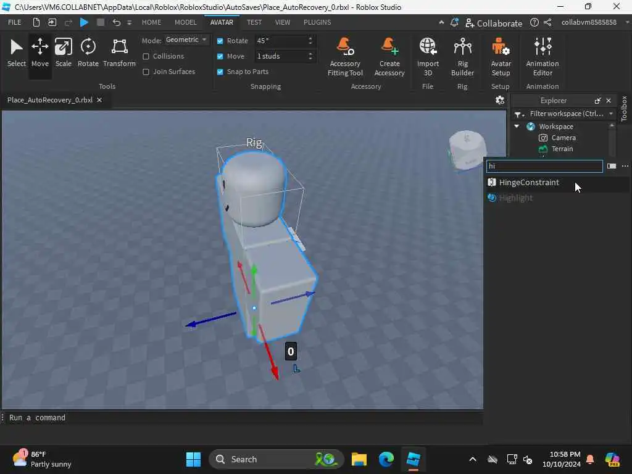The image size is (632, 474).
Task: Click the Stop square in quick access bar
Action: [x=101, y=23]
